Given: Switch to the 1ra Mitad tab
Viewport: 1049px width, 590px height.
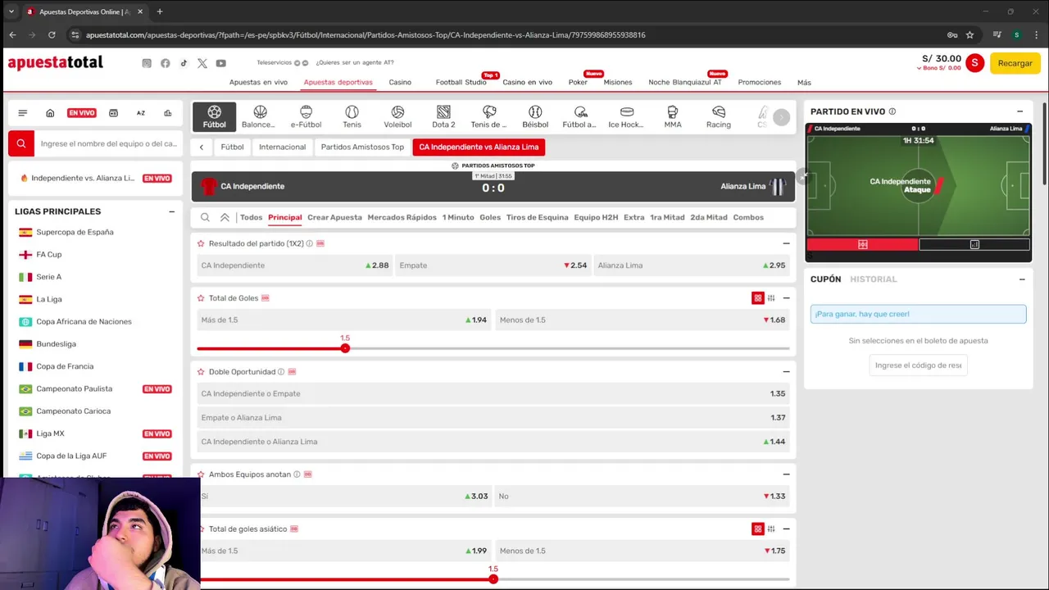Looking at the screenshot, I should pyautogui.click(x=667, y=217).
